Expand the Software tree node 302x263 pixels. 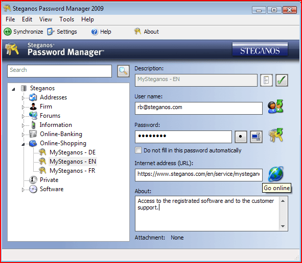click(23, 190)
